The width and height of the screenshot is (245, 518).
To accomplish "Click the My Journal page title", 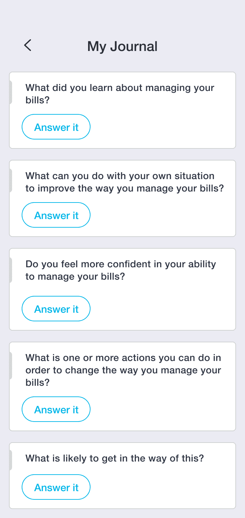I will tap(122, 46).
